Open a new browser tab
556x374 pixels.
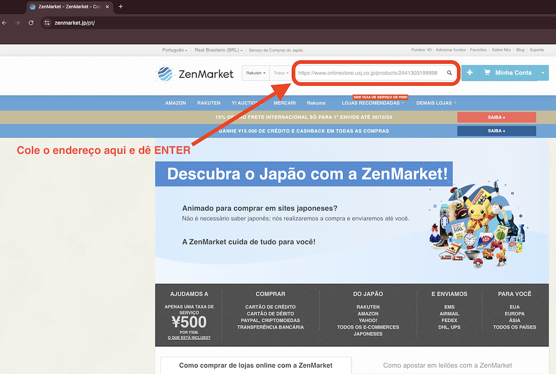point(121,6)
